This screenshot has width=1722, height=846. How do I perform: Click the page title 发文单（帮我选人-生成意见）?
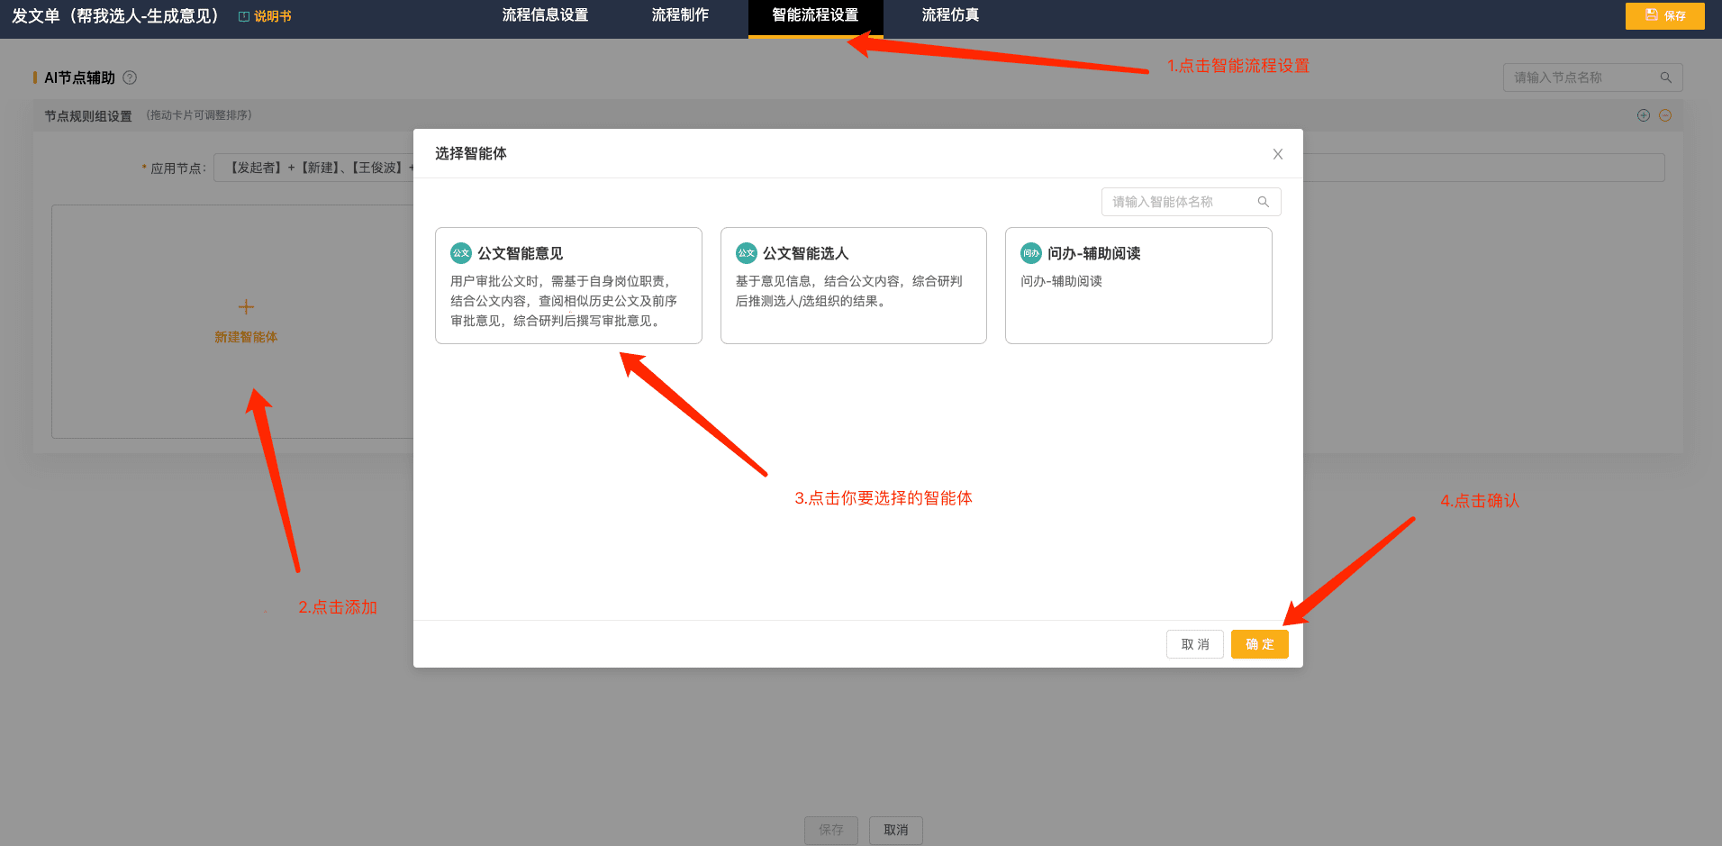(x=114, y=16)
